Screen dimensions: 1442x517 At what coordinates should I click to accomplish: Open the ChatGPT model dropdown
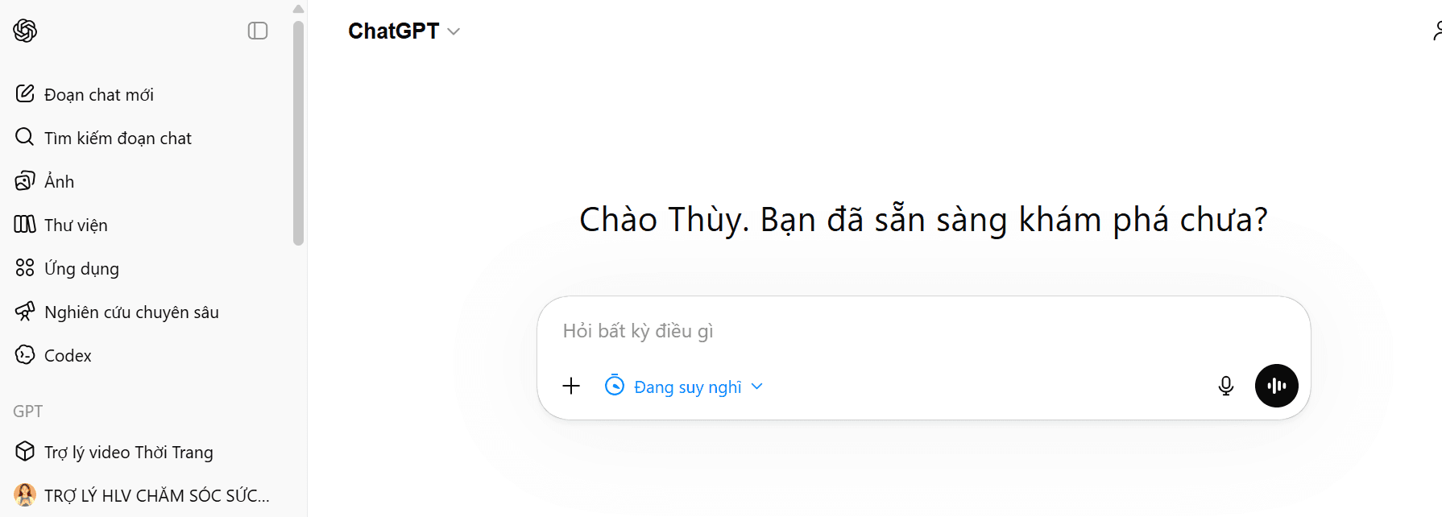coord(404,31)
